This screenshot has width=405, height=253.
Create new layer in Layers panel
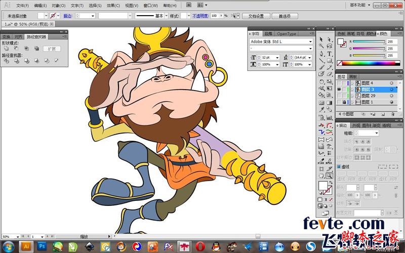[x=383, y=114]
